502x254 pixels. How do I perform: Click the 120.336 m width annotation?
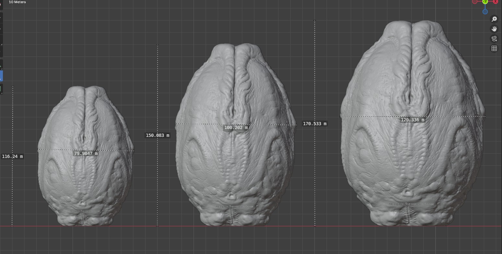tap(412, 120)
